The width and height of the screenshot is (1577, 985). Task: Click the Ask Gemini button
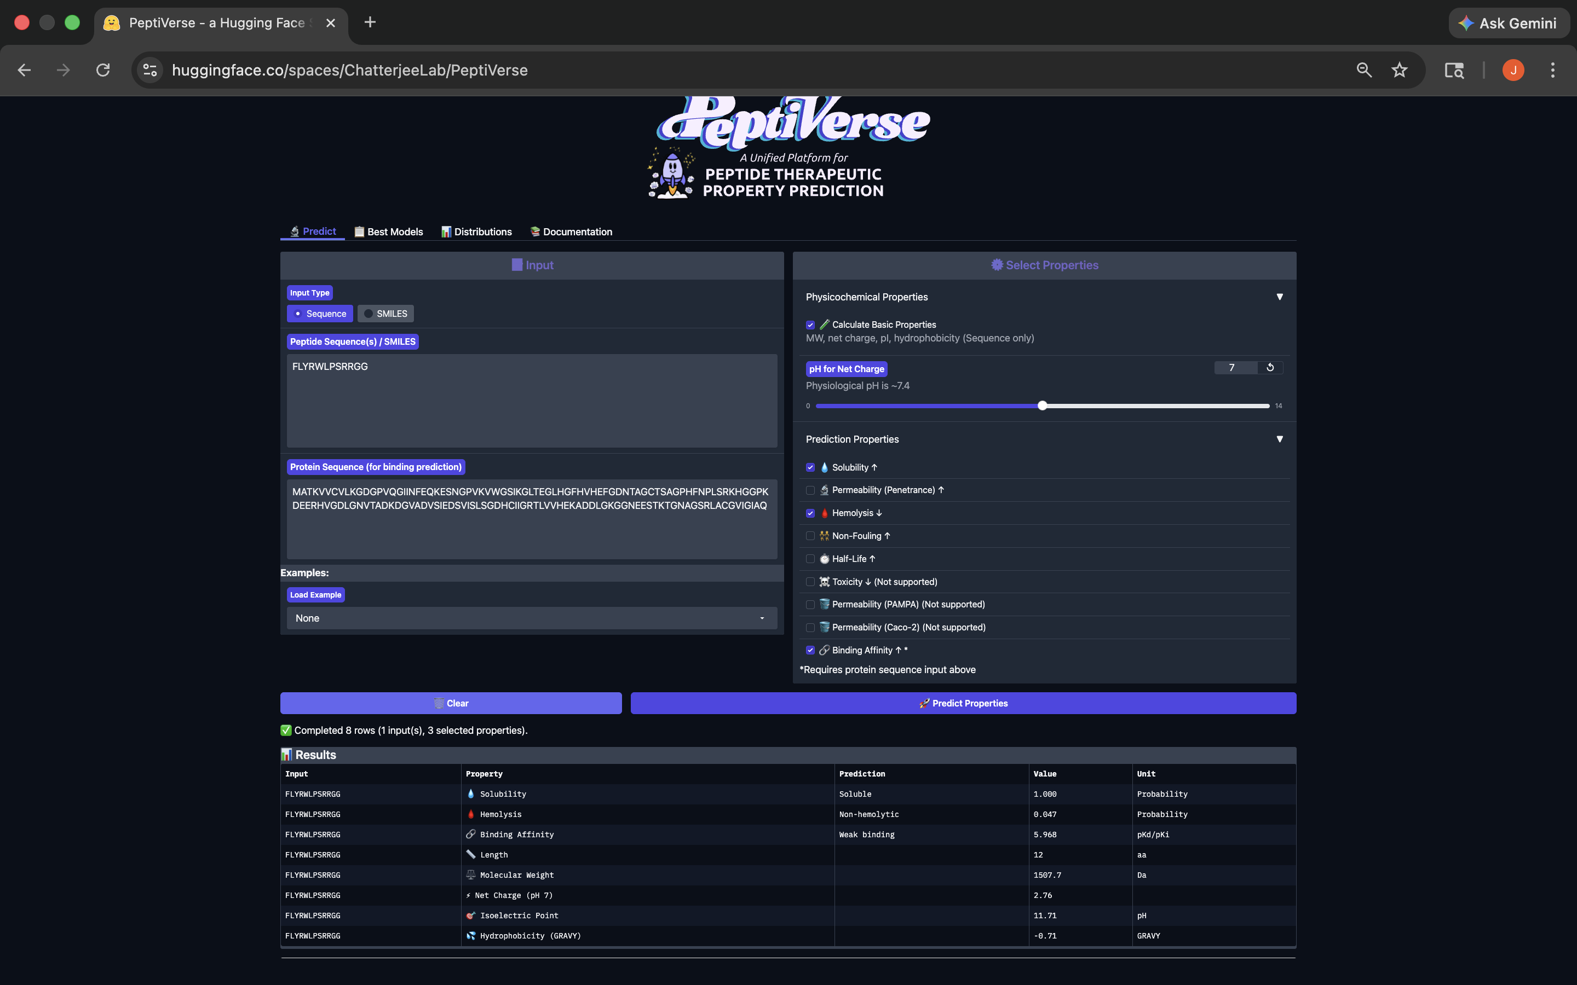(x=1508, y=24)
